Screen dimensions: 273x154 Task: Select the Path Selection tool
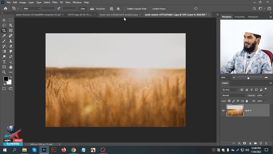click(11, 62)
